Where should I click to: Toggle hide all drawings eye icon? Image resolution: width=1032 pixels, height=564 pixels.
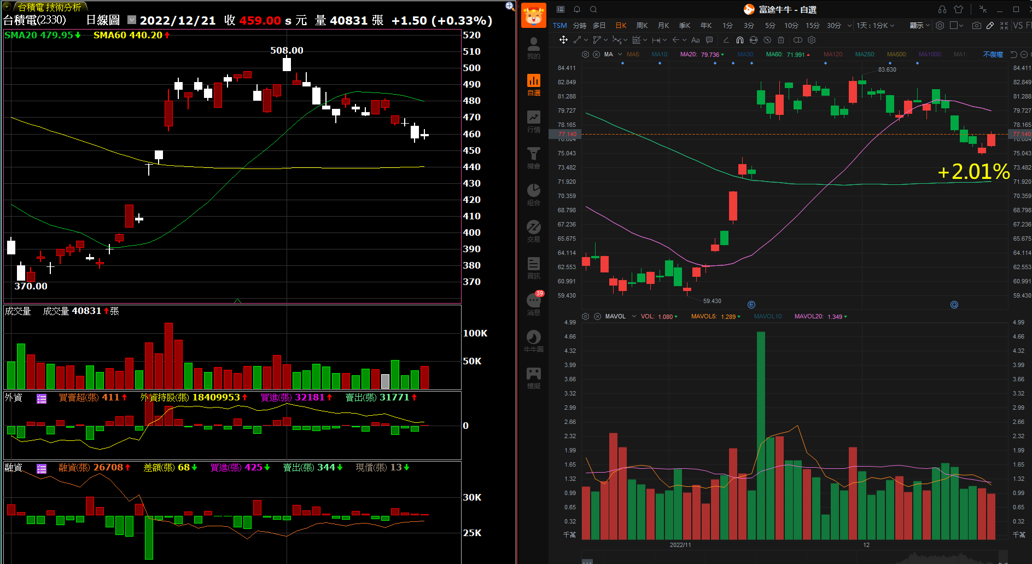[x=767, y=40]
